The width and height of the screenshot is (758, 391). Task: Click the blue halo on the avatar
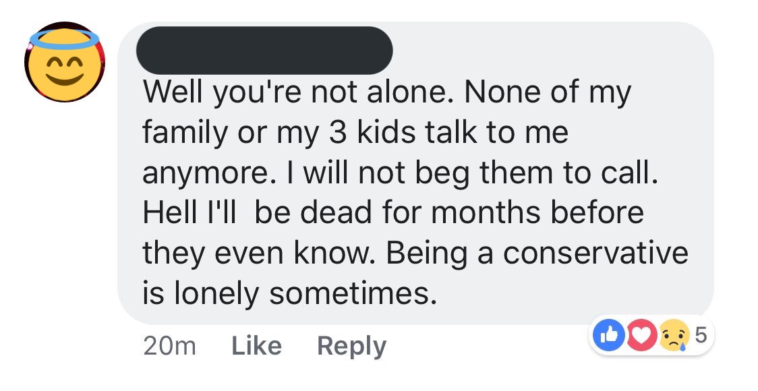(64, 40)
